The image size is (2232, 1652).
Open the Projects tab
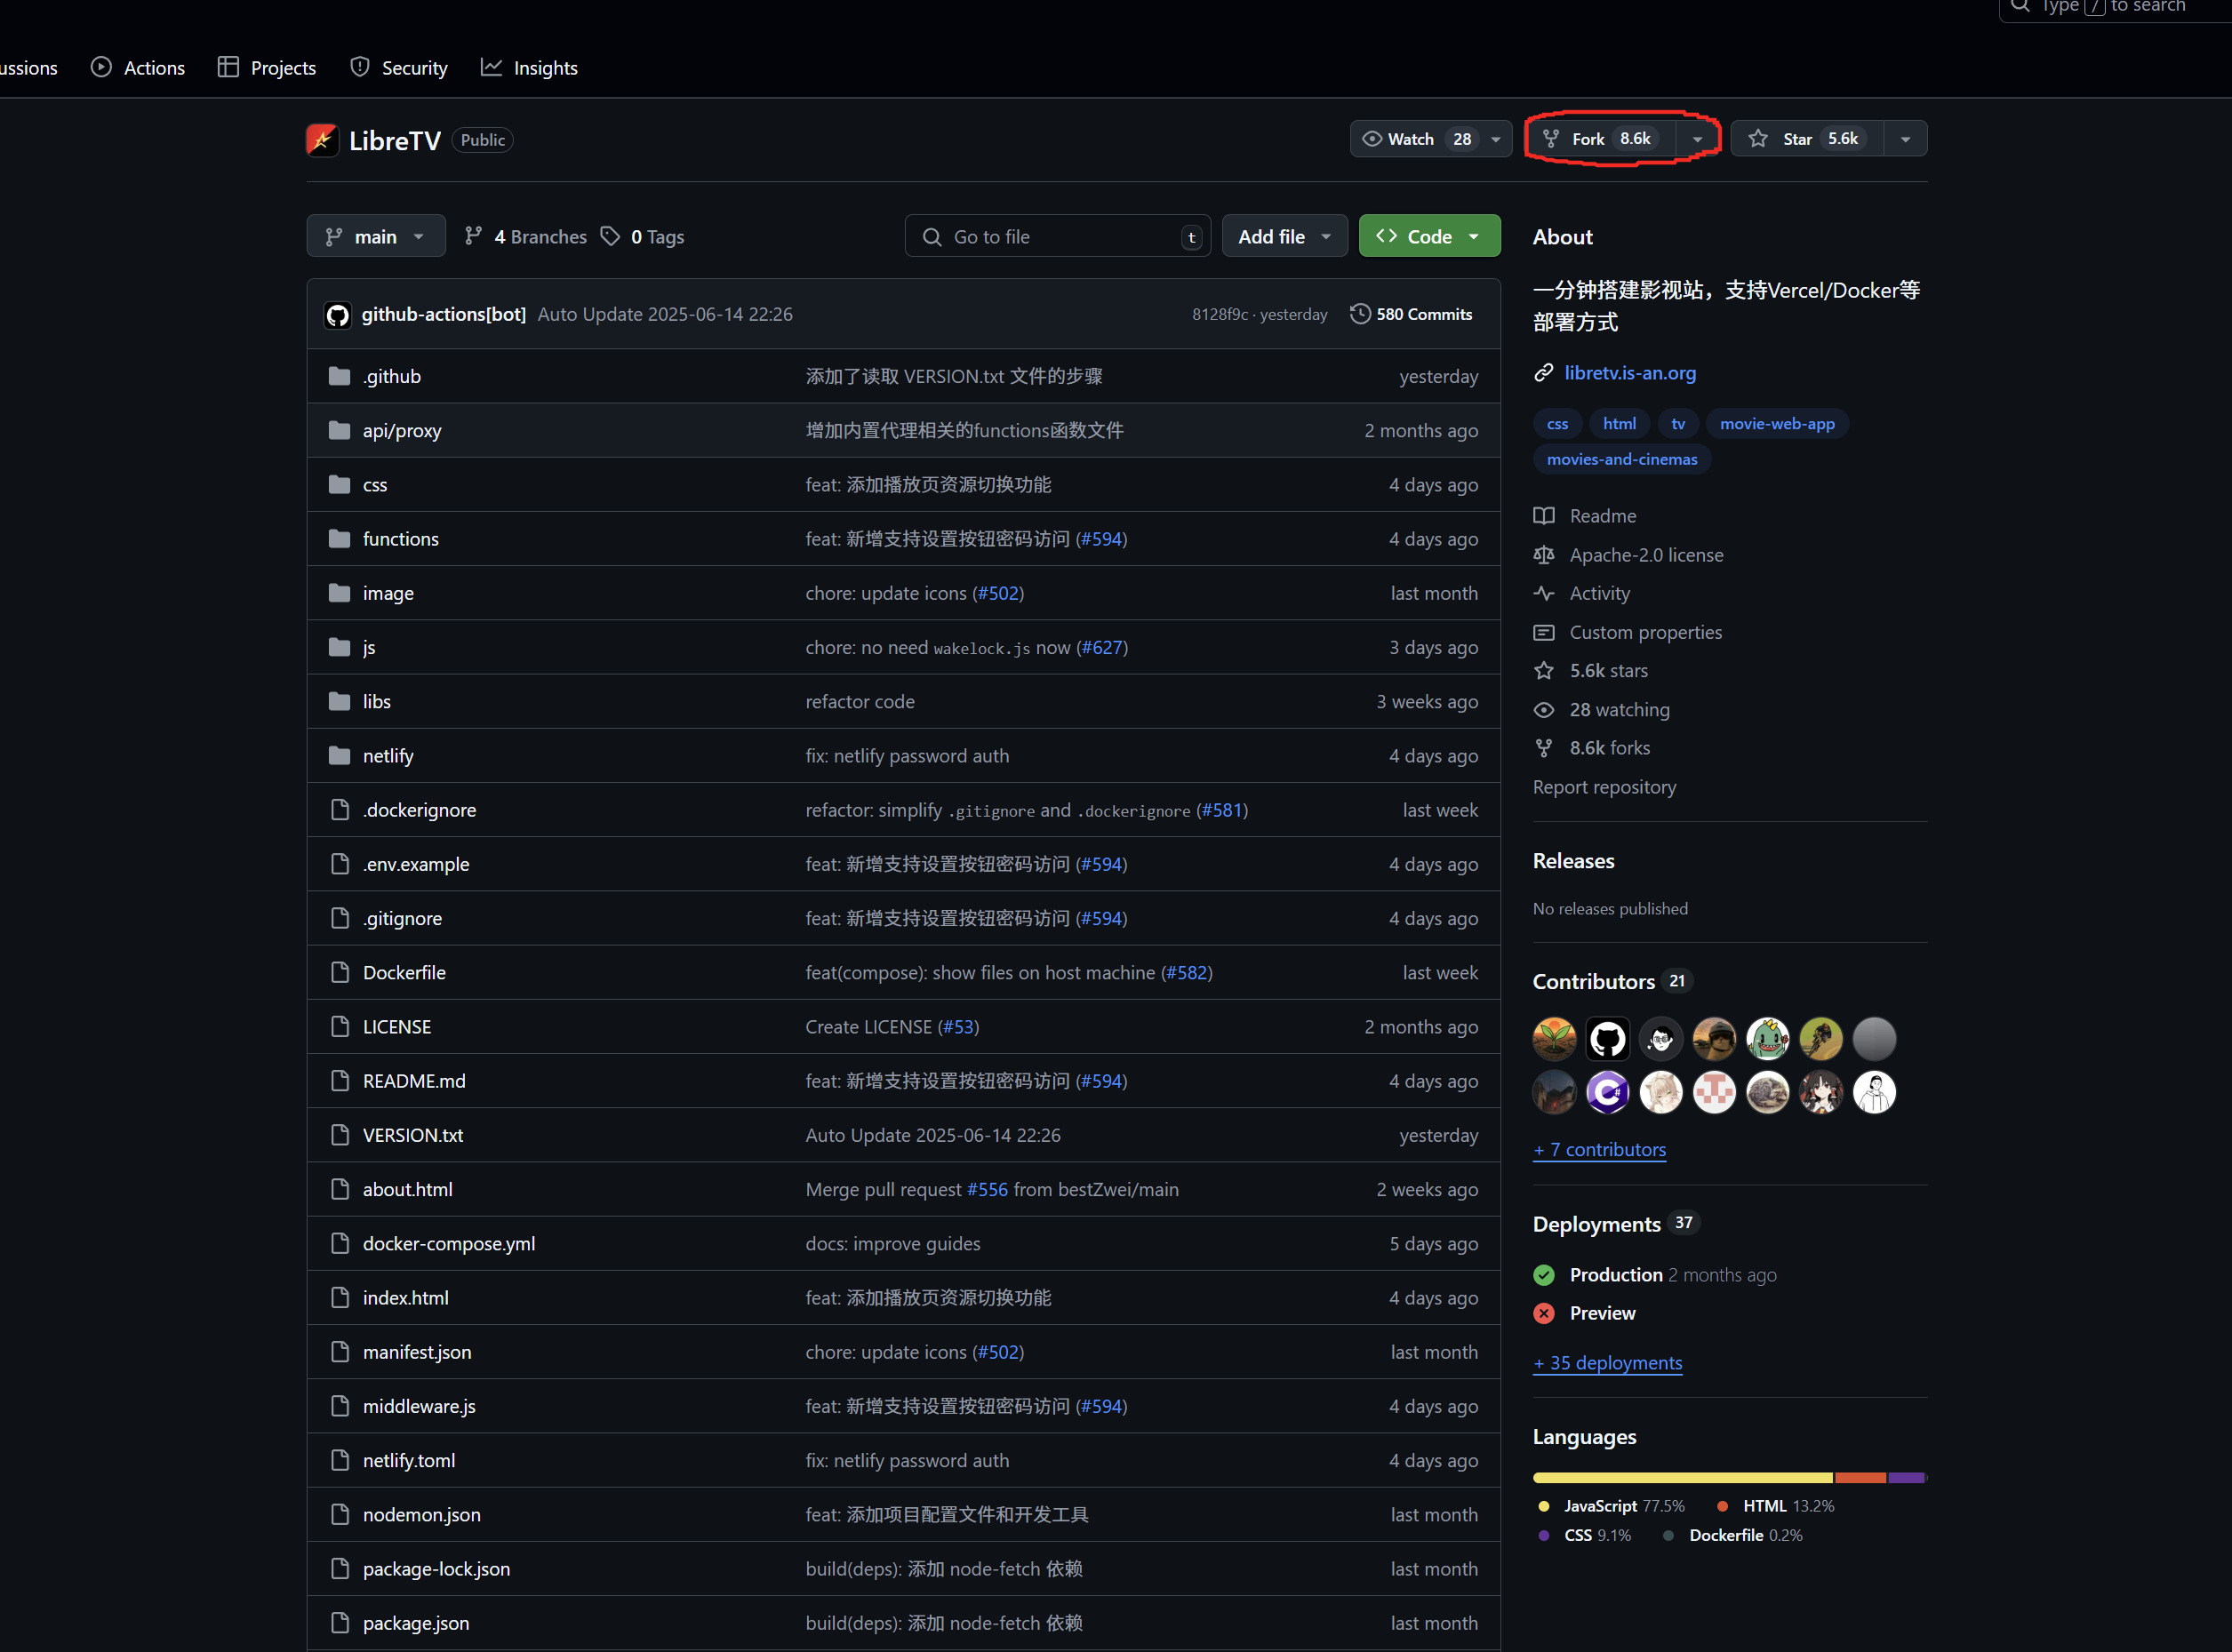click(x=267, y=68)
